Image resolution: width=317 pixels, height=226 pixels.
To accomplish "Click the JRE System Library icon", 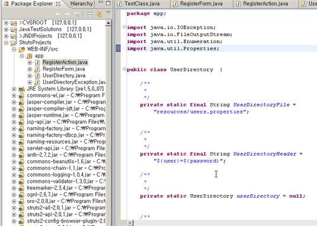I will click(21, 89).
